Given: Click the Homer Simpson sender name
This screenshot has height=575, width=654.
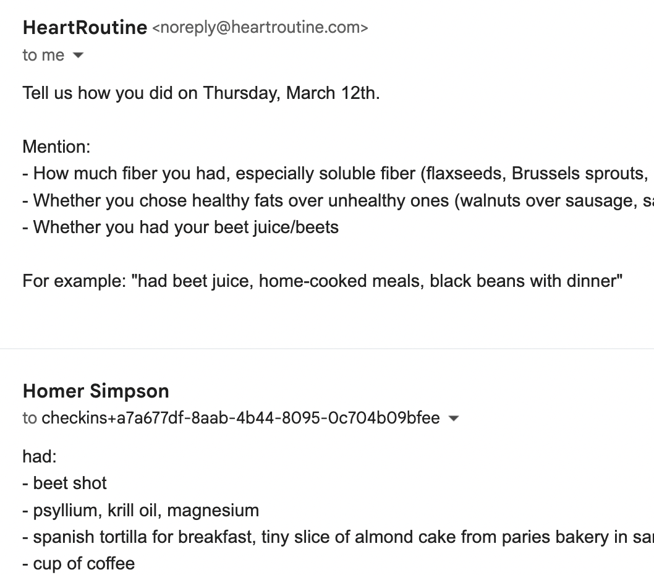Looking at the screenshot, I should (x=95, y=391).
